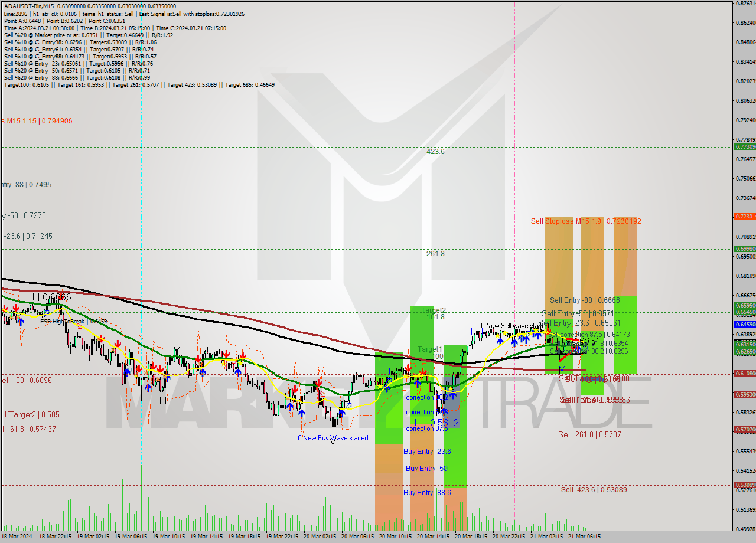Click the red 0.57070 price axis marker

click(744, 429)
